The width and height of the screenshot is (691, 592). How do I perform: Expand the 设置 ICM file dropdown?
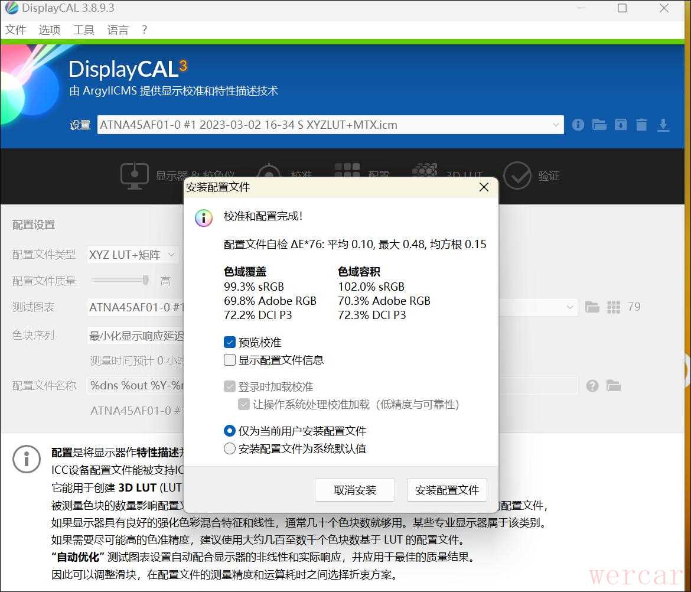click(555, 125)
